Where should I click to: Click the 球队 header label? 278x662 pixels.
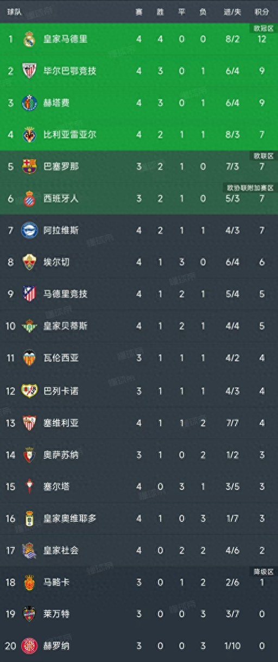point(15,11)
